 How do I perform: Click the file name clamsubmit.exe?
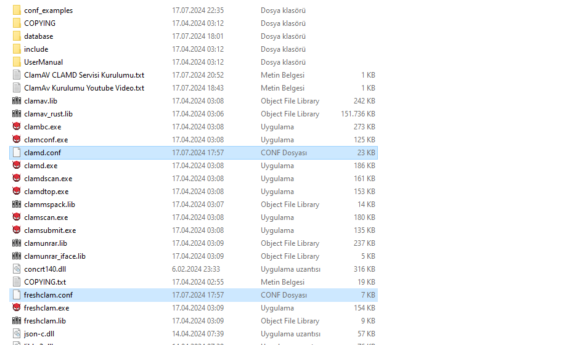[x=50, y=230]
